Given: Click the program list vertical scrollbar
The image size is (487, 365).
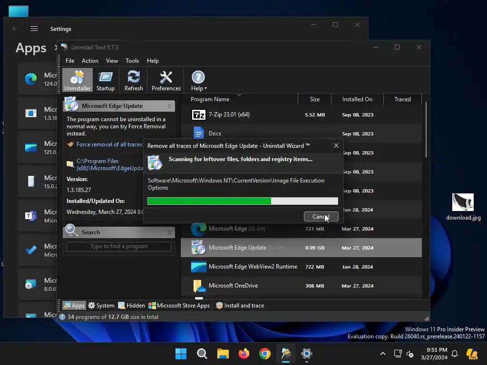Looking at the screenshot, I should pyautogui.click(x=426, y=130).
